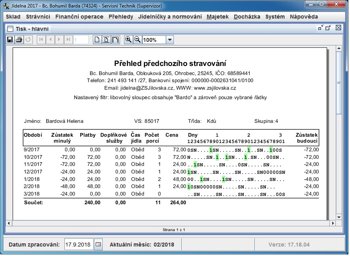Select fit page view icon
This screenshot has height=256, width=350.
[x=106, y=40]
